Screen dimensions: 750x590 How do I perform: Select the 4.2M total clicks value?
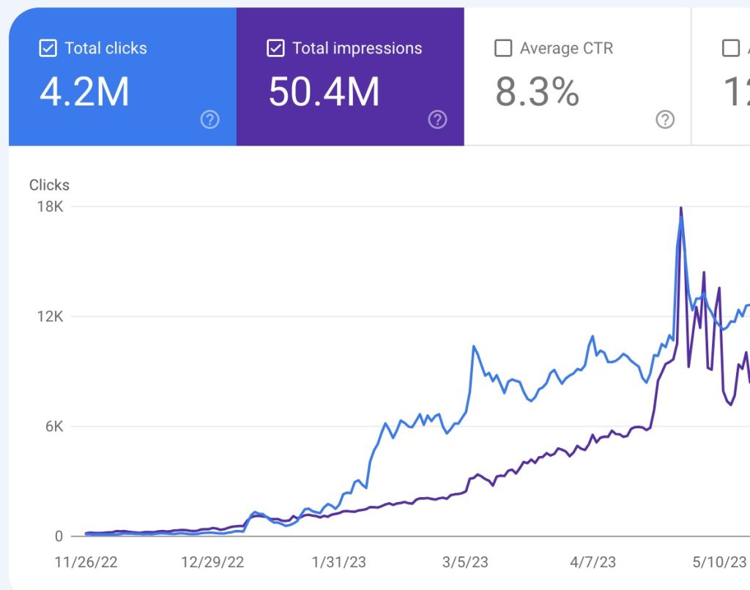pyautogui.click(x=84, y=92)
